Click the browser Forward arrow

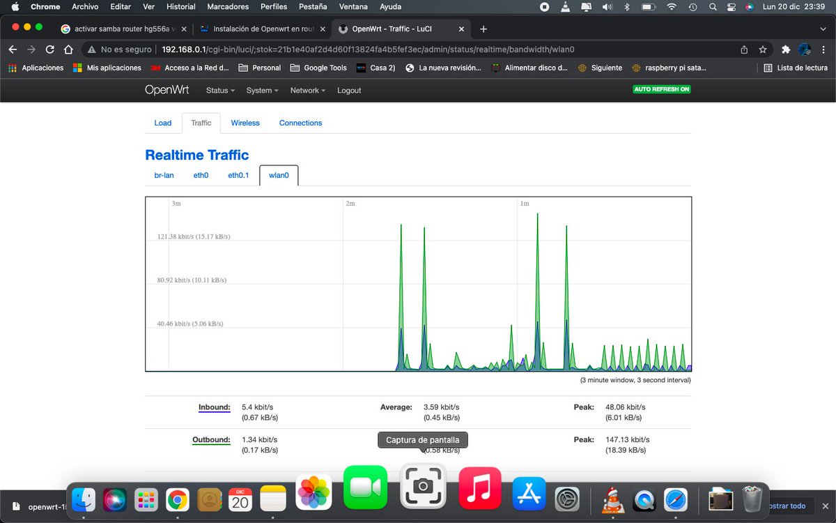(x=31, y=50)
